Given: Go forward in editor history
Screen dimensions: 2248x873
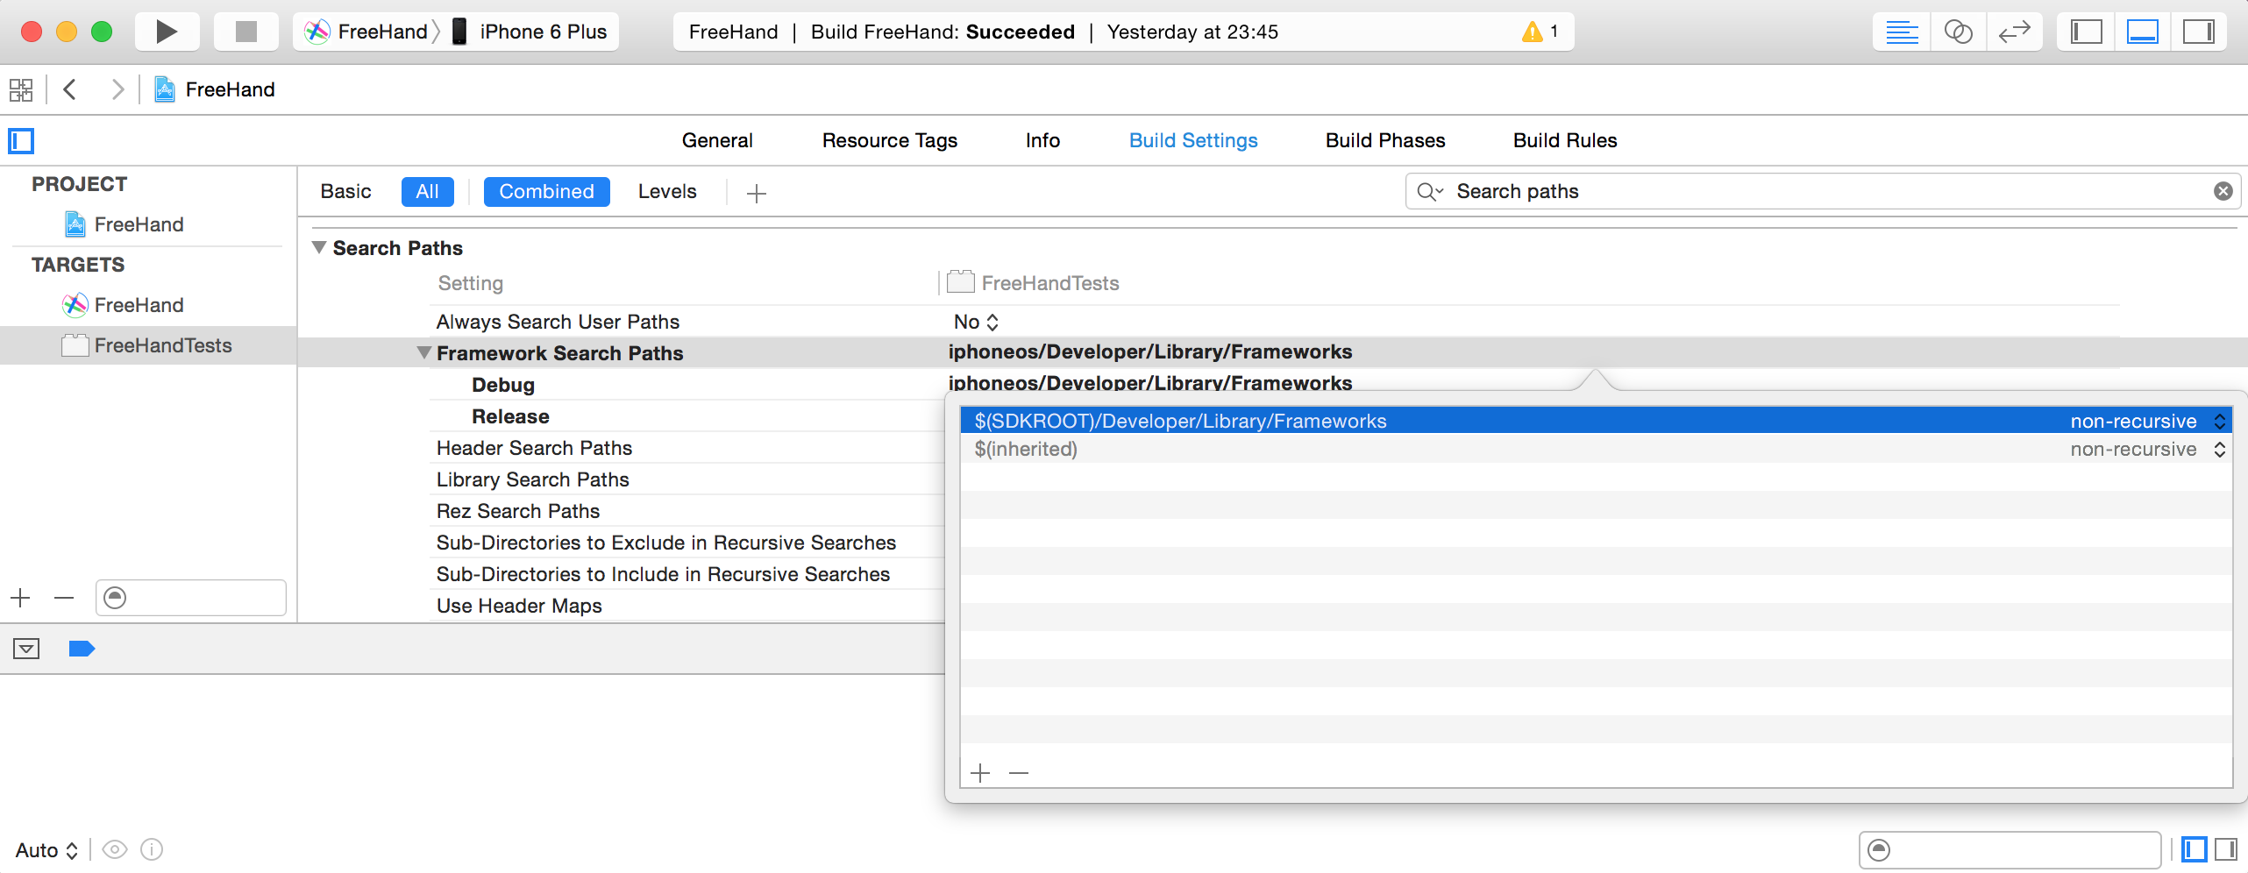Looking at the screenshot, I should point(117,89).
